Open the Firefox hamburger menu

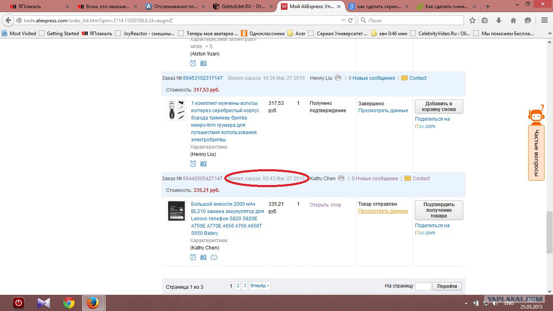click(x=544, y=20)
